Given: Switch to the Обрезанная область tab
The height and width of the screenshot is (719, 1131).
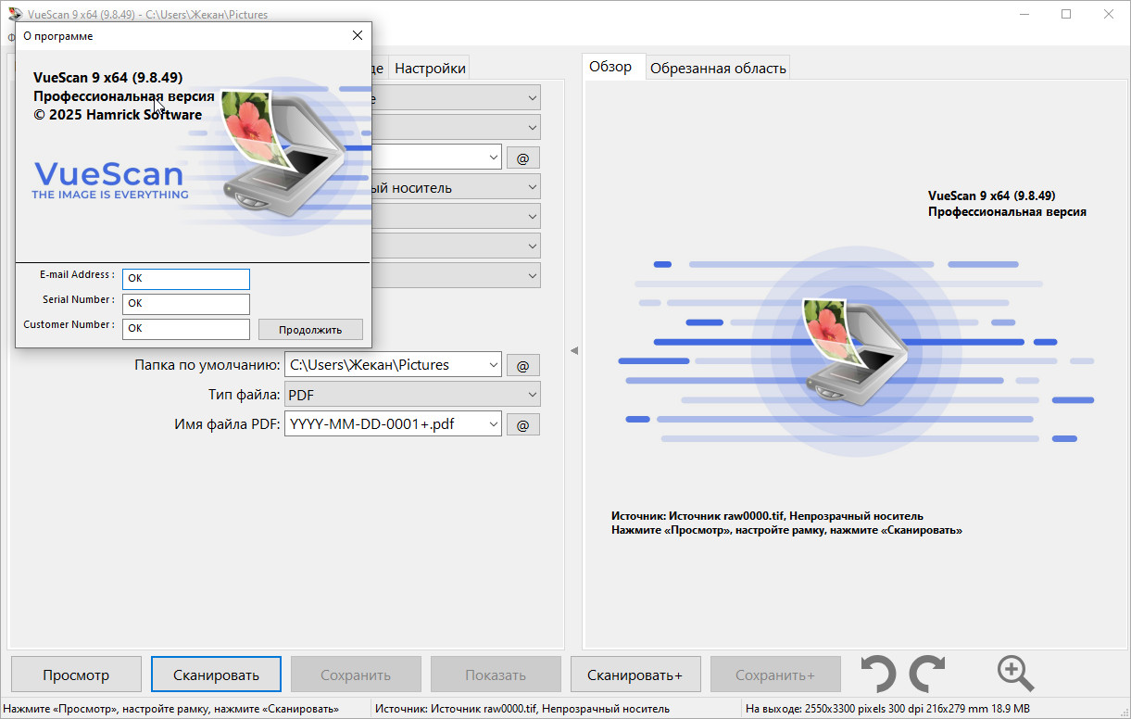Looking at the screenshot, I should coord(718,68).
